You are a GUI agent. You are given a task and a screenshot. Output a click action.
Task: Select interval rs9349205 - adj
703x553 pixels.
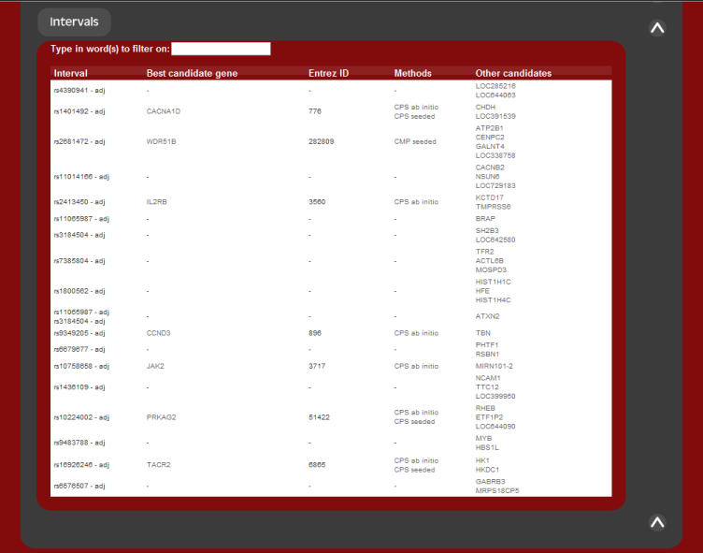[79, 333]
